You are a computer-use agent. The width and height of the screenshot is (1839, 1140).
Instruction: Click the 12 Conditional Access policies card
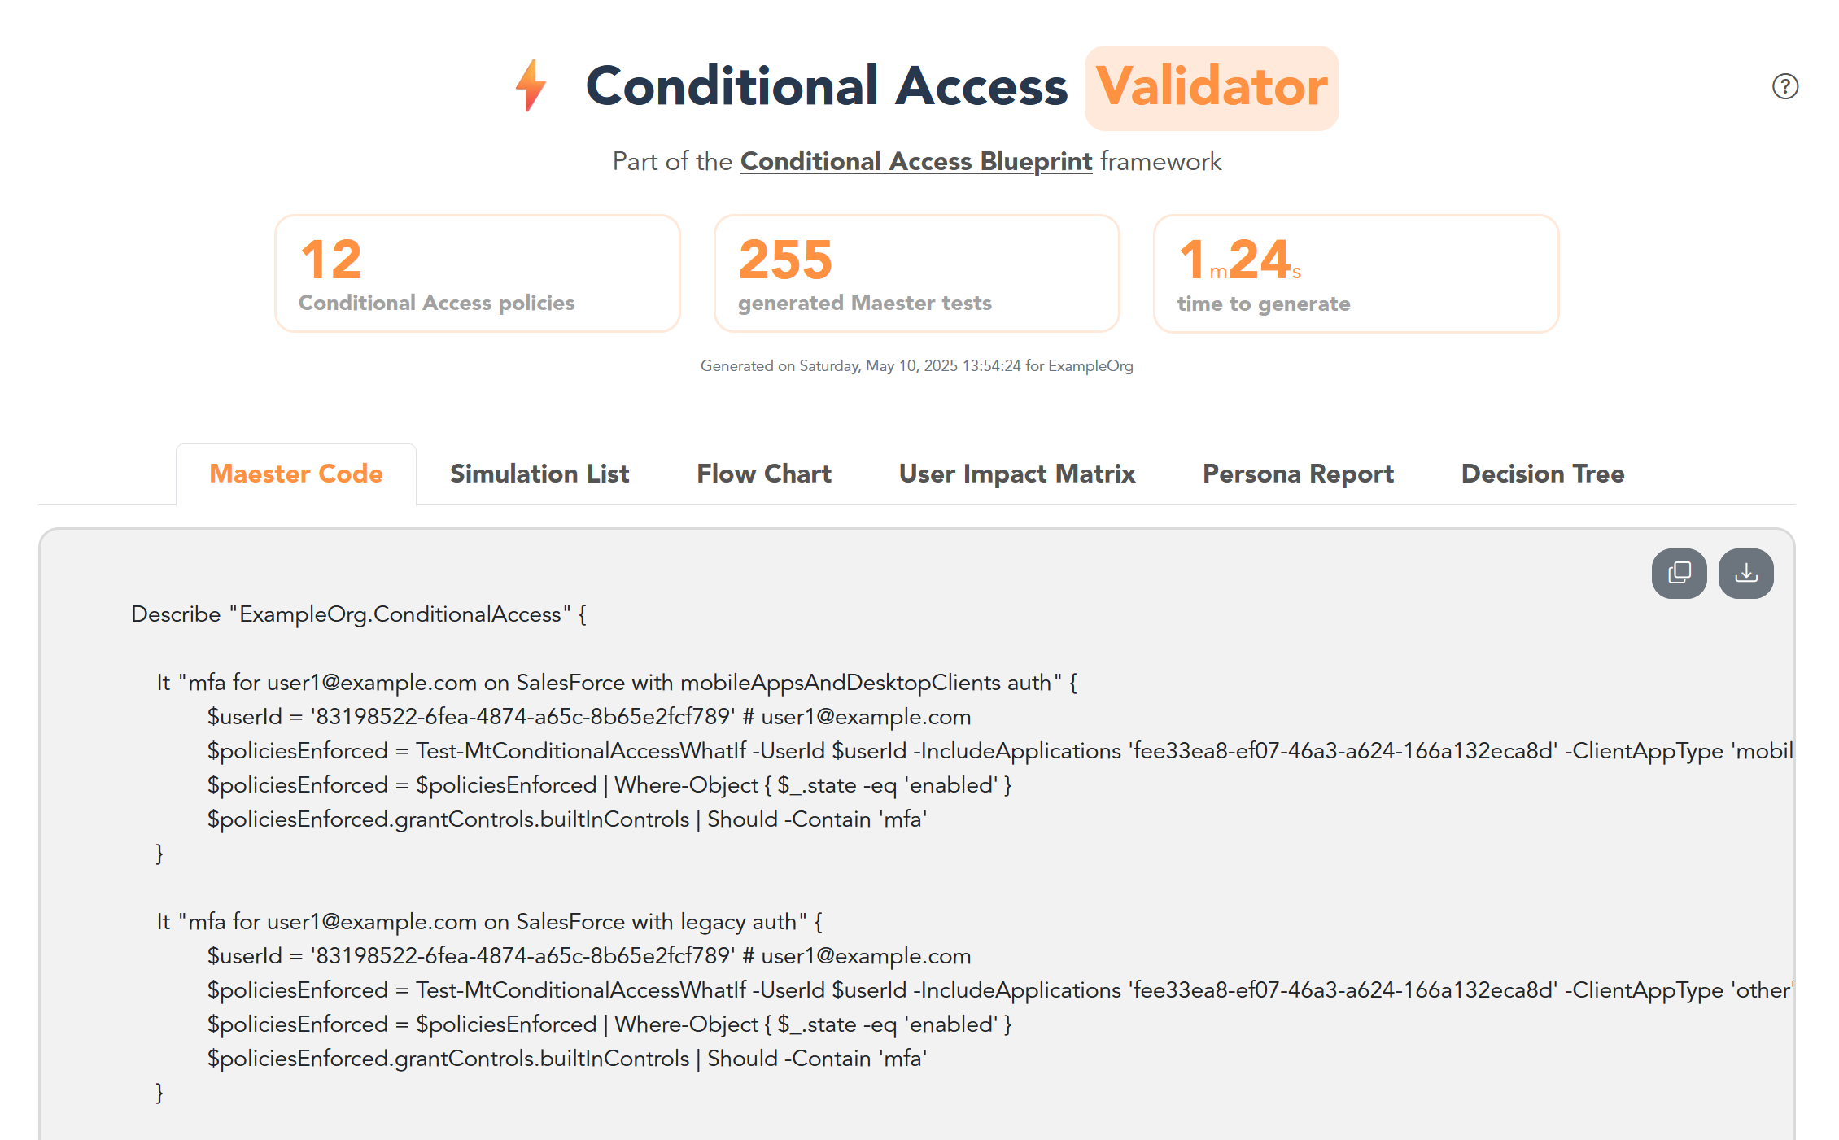[x=478, y=273]
